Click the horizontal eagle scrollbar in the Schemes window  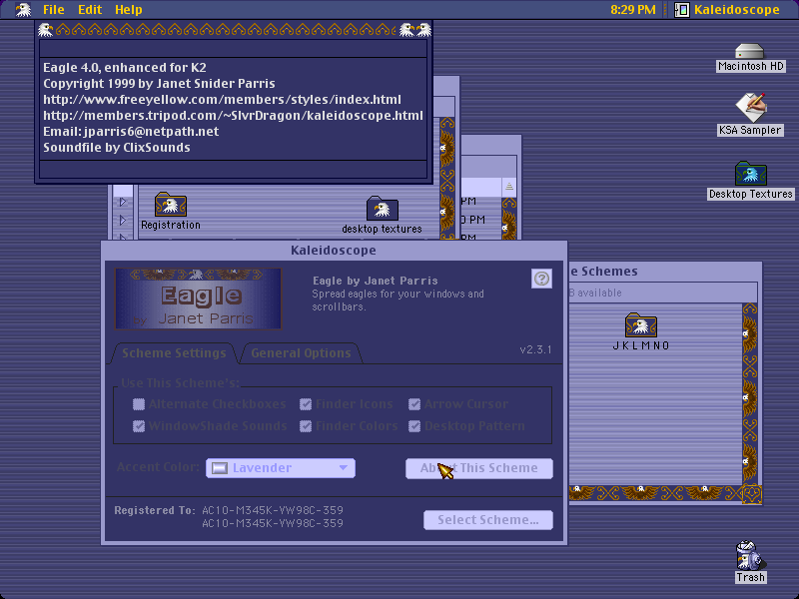tap(655, 493)
